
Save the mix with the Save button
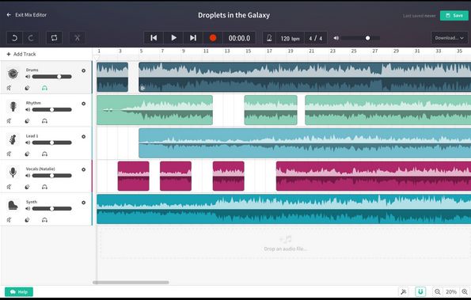pyautogui.click(x=454, y=16)
